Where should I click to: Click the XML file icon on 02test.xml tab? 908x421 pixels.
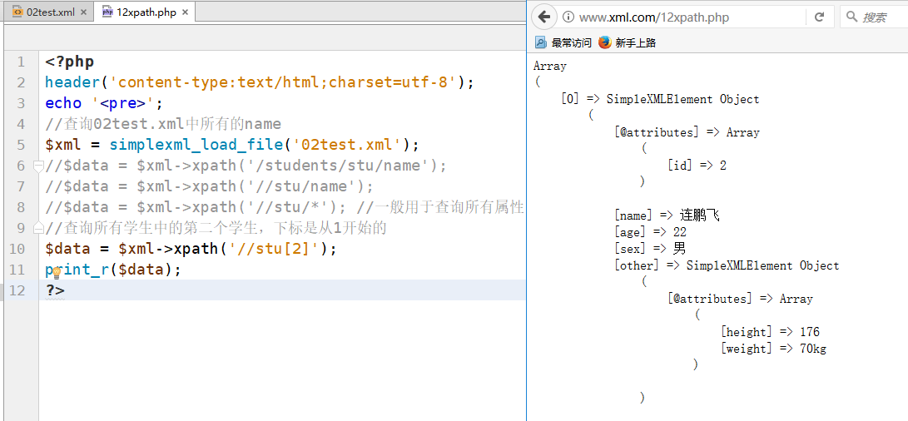[x=17, y=12]
